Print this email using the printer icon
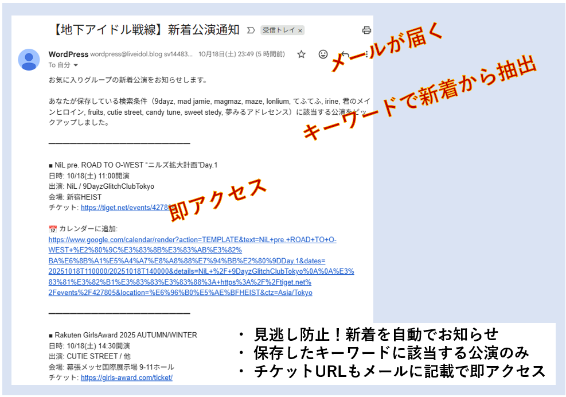 (x=366, y=30)
